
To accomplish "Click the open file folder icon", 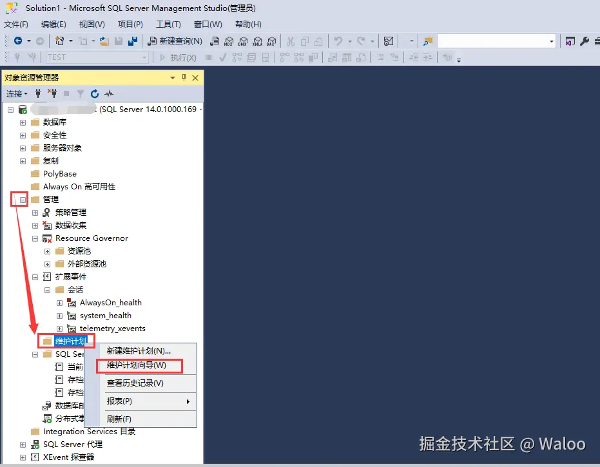I will [104, 41].
